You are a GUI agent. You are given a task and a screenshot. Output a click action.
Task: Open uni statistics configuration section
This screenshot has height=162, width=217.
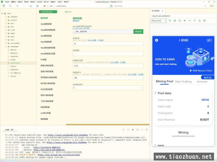[x=46, y=113]
